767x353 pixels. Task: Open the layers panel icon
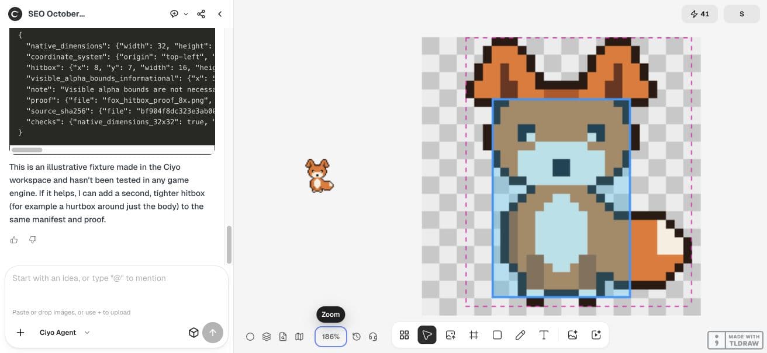267,337
